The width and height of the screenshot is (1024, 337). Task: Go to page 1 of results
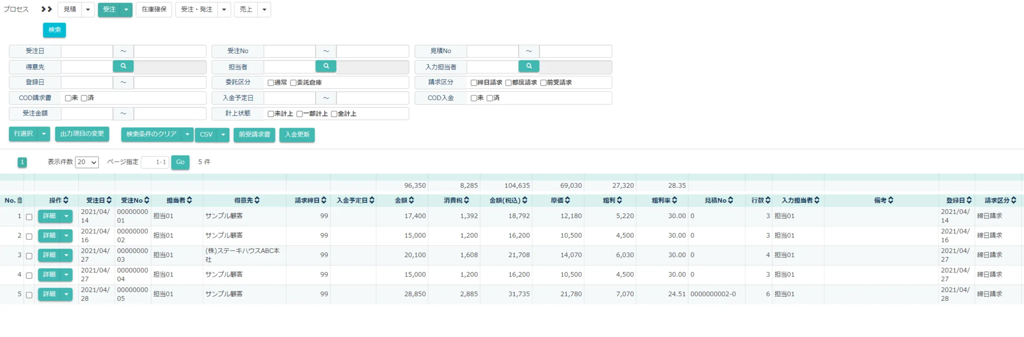tap(22, 162)
